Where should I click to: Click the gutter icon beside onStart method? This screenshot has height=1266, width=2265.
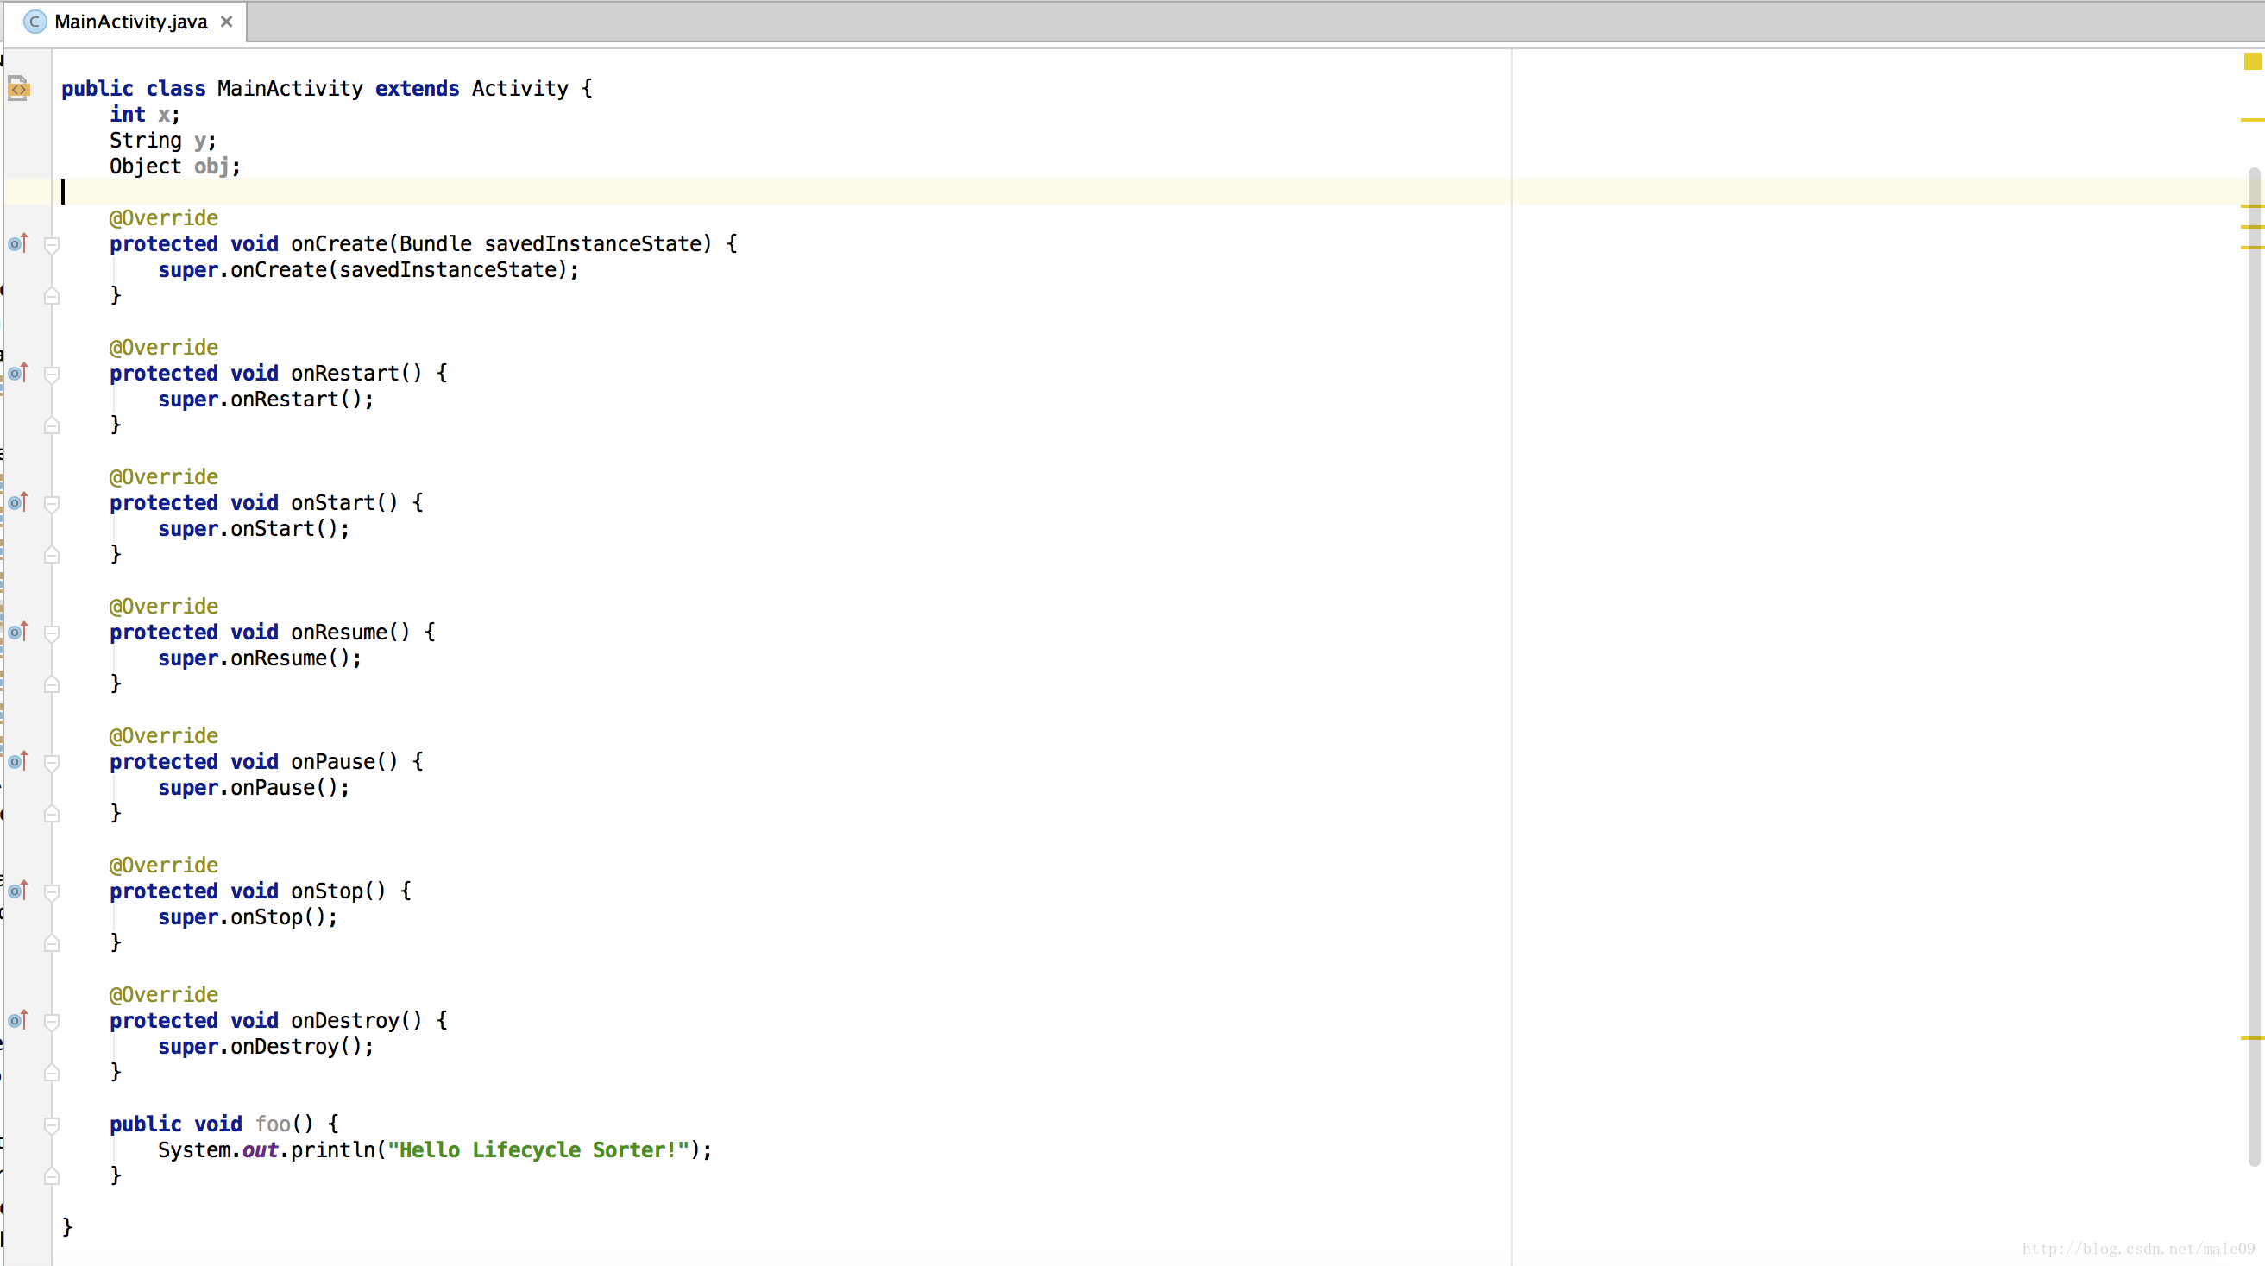pyautogui.click(x=16, y=501)
